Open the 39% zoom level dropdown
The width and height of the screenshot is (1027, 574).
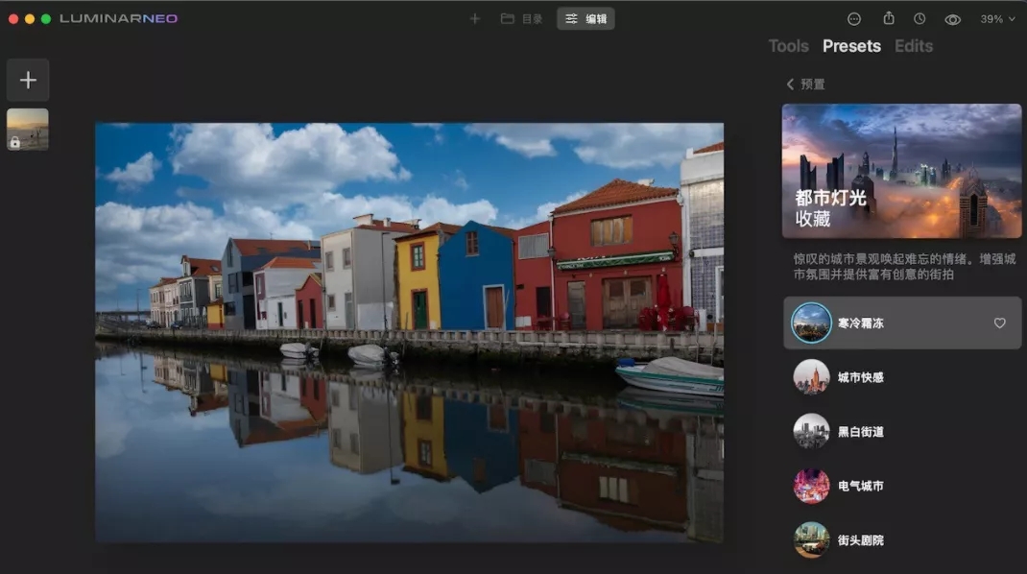click(x=996, y=18)
